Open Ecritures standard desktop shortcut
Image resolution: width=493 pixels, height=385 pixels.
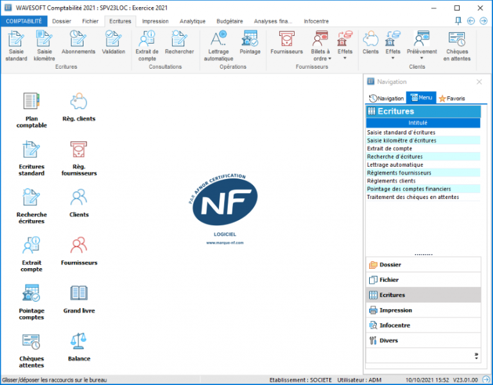click(31, 158)
